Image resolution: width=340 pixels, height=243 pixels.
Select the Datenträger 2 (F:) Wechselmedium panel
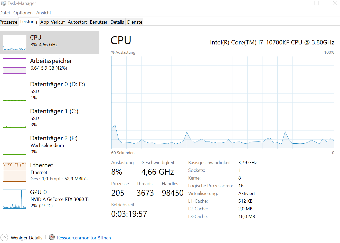(50, 145)
